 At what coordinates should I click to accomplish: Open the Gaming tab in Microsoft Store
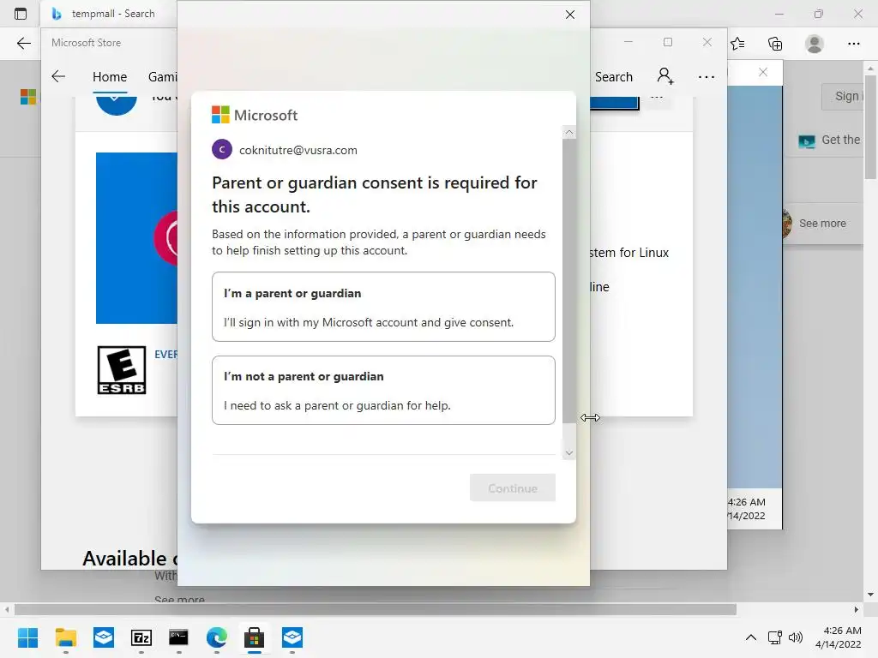(162, 76)
